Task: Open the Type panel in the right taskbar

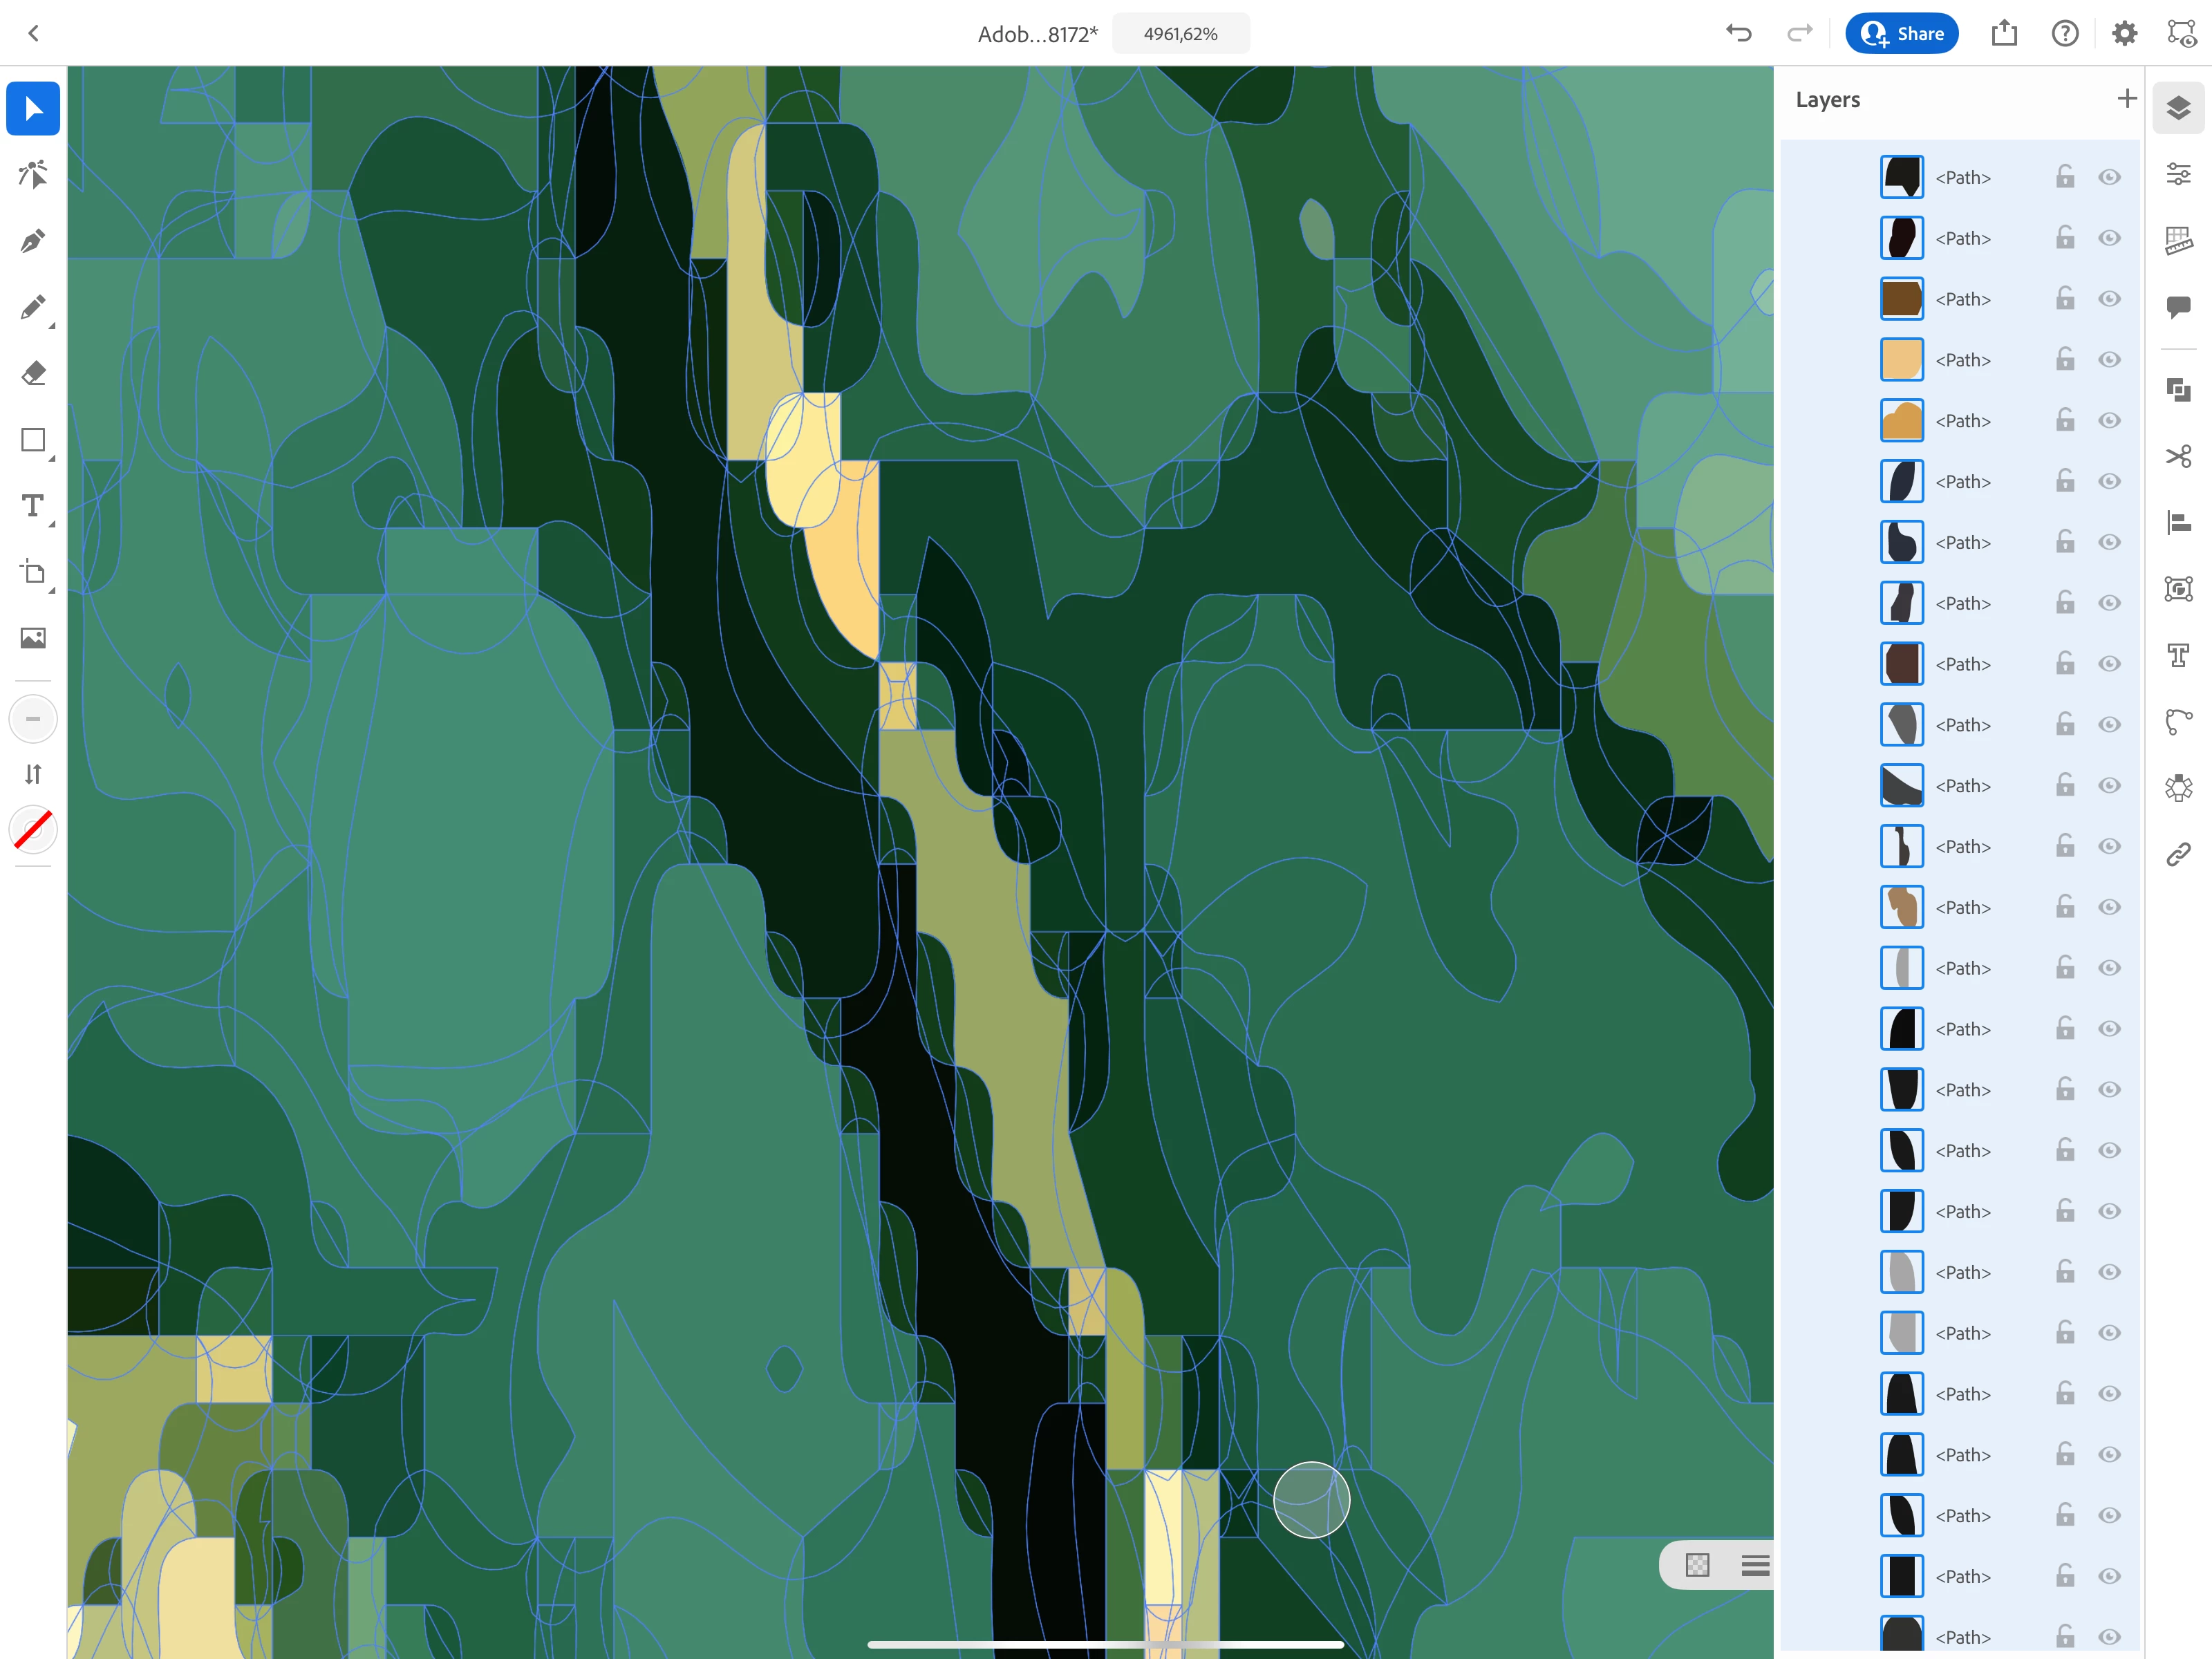Action: [2179, 655]
